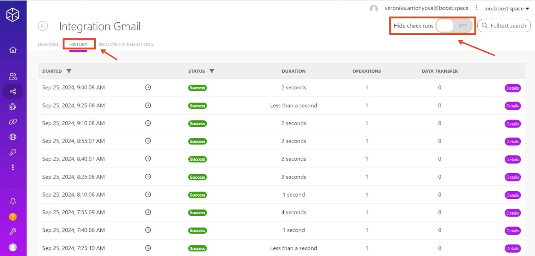
Task: Click the clock icon for 9:40:08 AM run
Action: pos(148,87)
